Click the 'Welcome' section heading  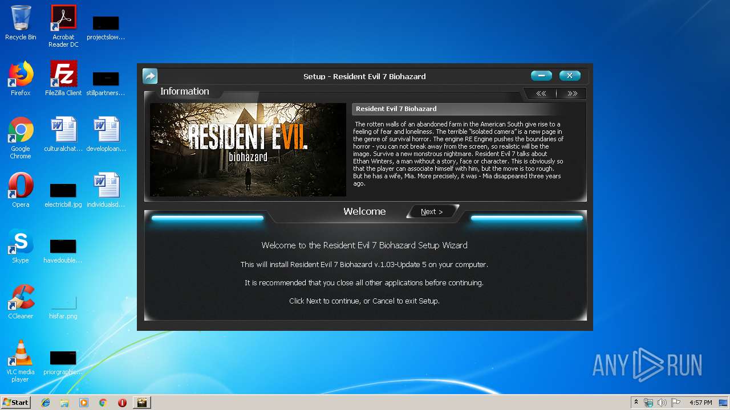pyautogui.click(x=364, y=211)
